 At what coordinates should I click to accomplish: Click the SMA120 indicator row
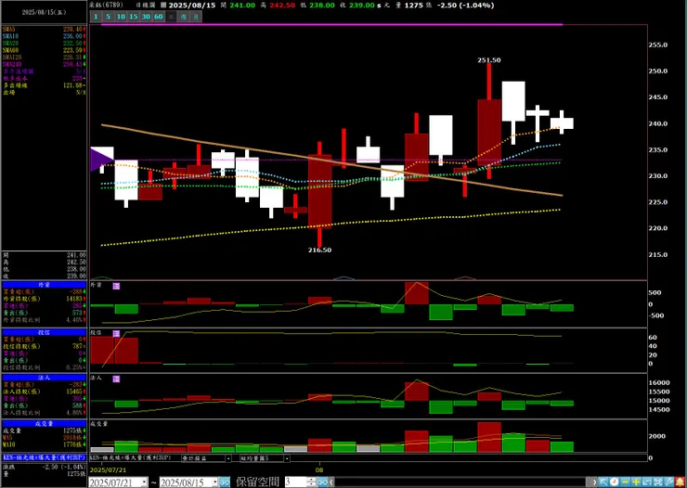click(x=44, y=58)
